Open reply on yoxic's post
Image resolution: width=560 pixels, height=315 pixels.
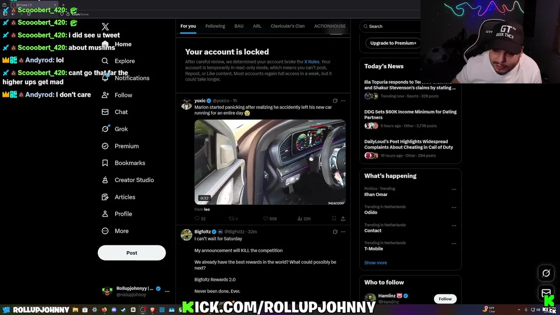(200, 218)
